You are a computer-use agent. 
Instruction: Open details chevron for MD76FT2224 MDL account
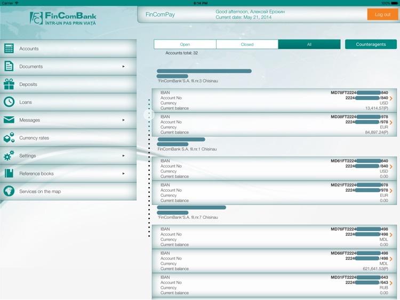(391, 235)
